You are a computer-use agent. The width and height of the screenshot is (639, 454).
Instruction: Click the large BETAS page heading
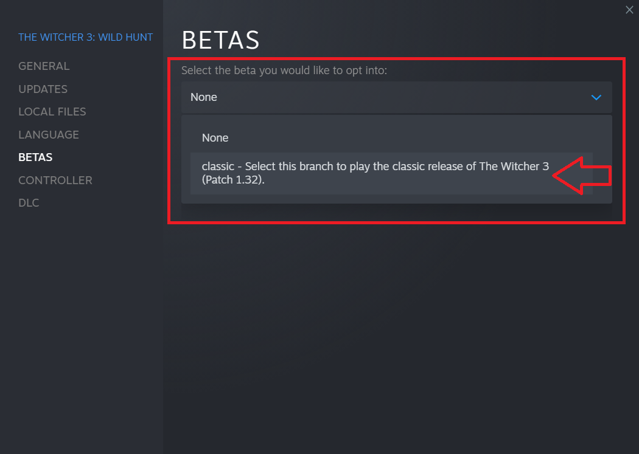(x=220, y=41)
